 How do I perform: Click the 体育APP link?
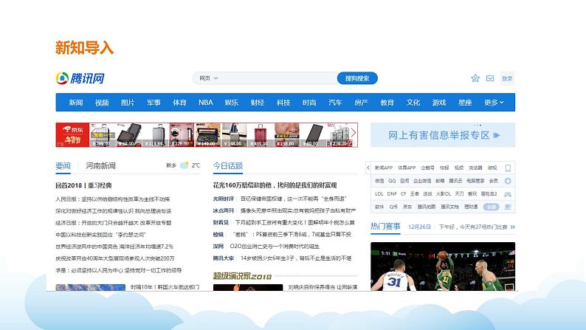point(407,168)
